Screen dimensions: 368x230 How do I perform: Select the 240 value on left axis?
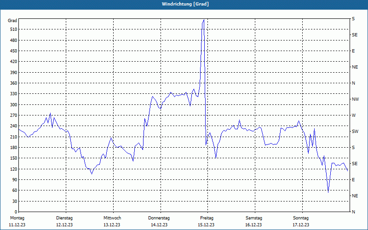[14, 126]
